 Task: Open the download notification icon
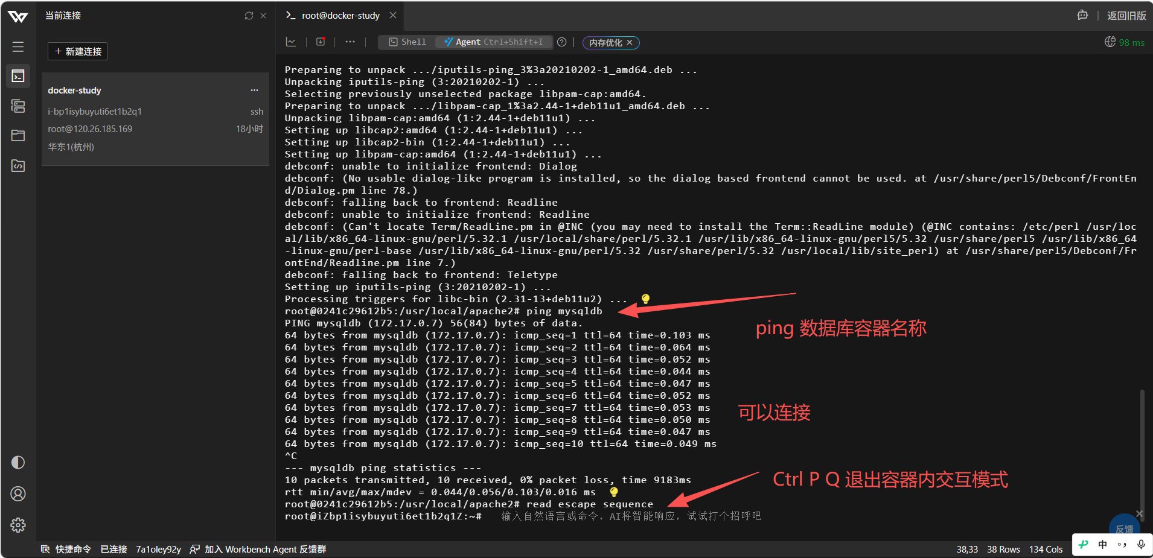coord(321,42)
